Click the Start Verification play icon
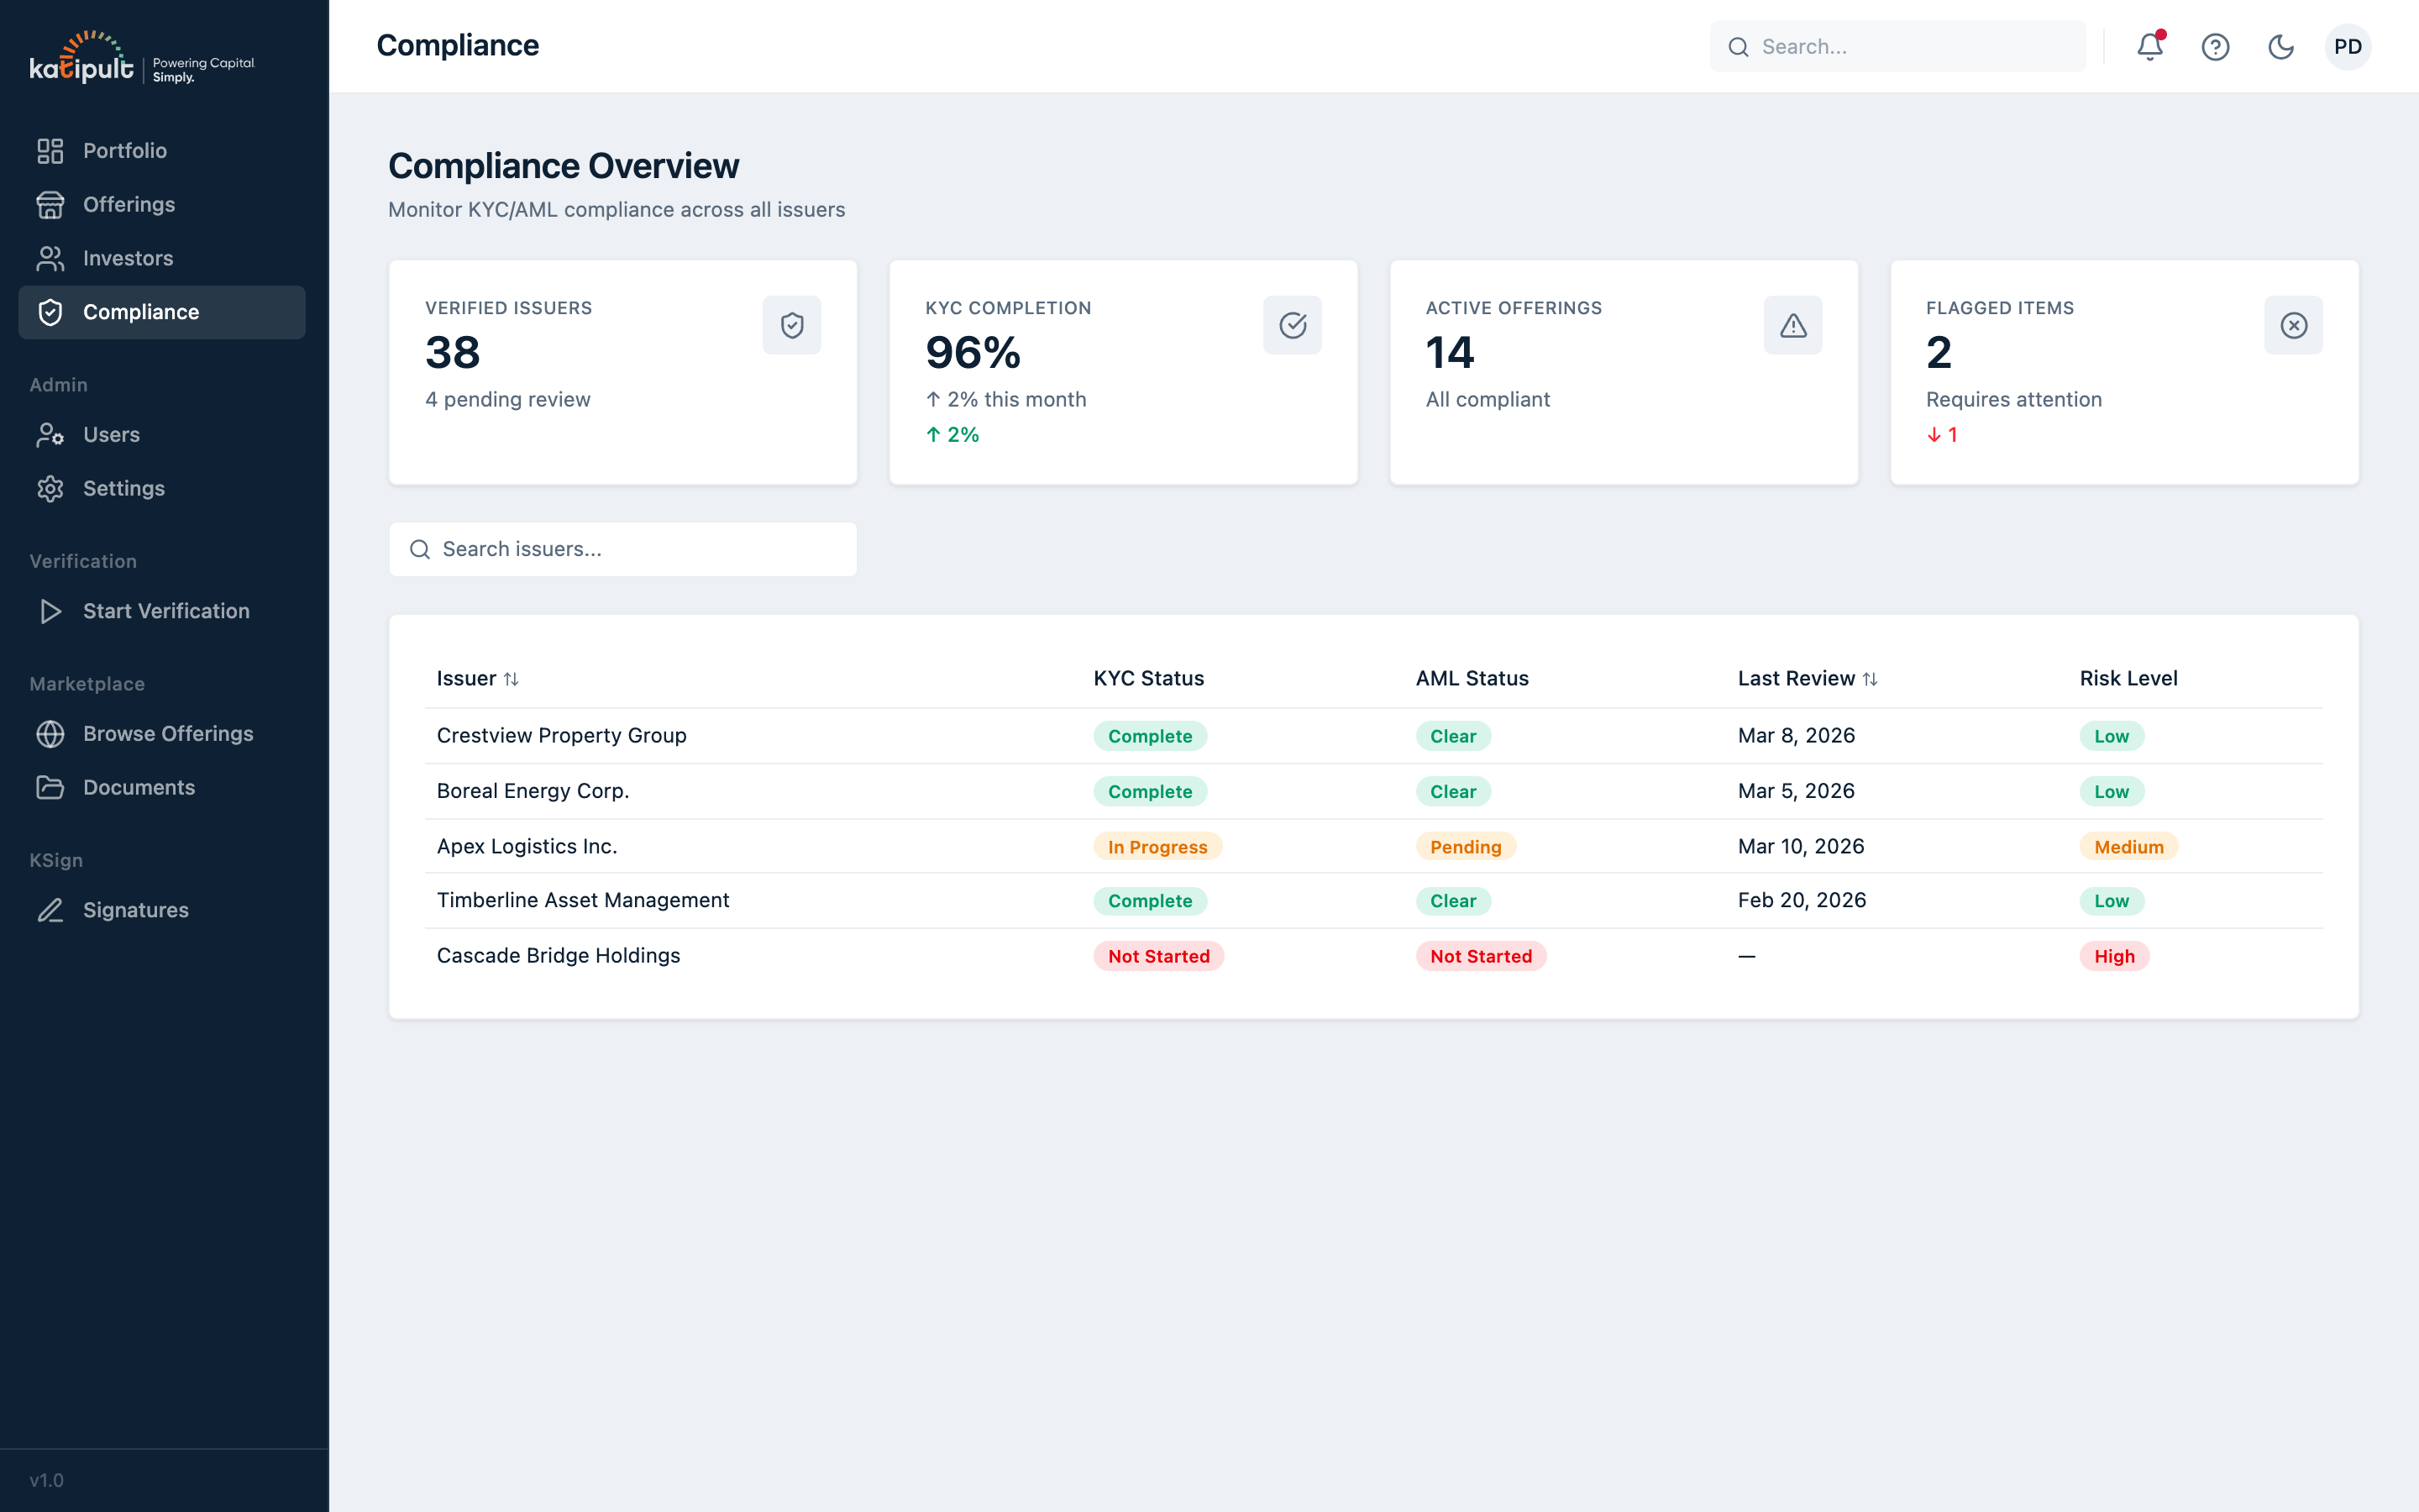 coord(51,611)
